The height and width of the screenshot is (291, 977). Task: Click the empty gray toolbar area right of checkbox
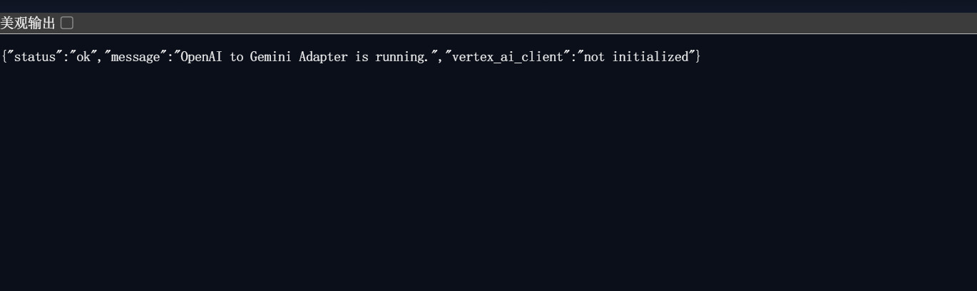tap(499, 23)
